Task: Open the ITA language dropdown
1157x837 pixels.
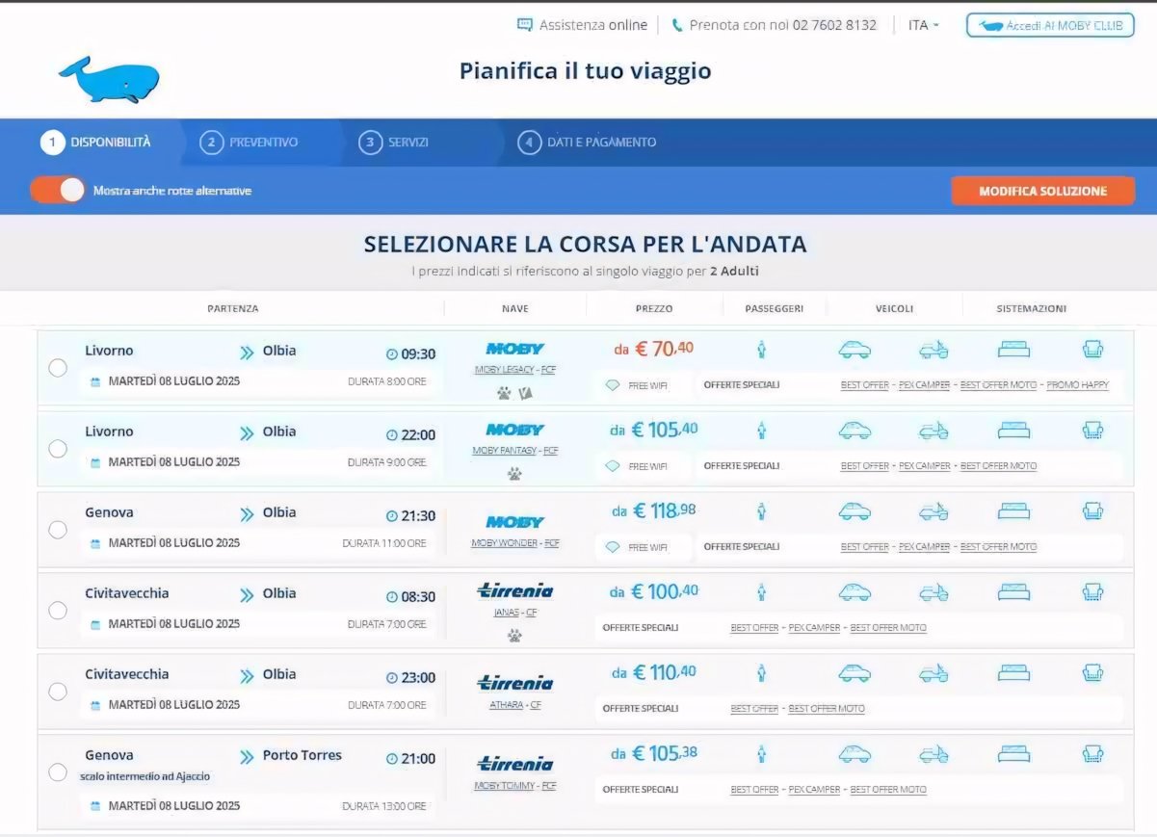Action: [x=923, y=25]
